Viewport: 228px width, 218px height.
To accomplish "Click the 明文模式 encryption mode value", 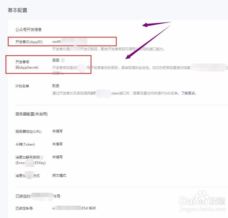I will click(59, 175).
